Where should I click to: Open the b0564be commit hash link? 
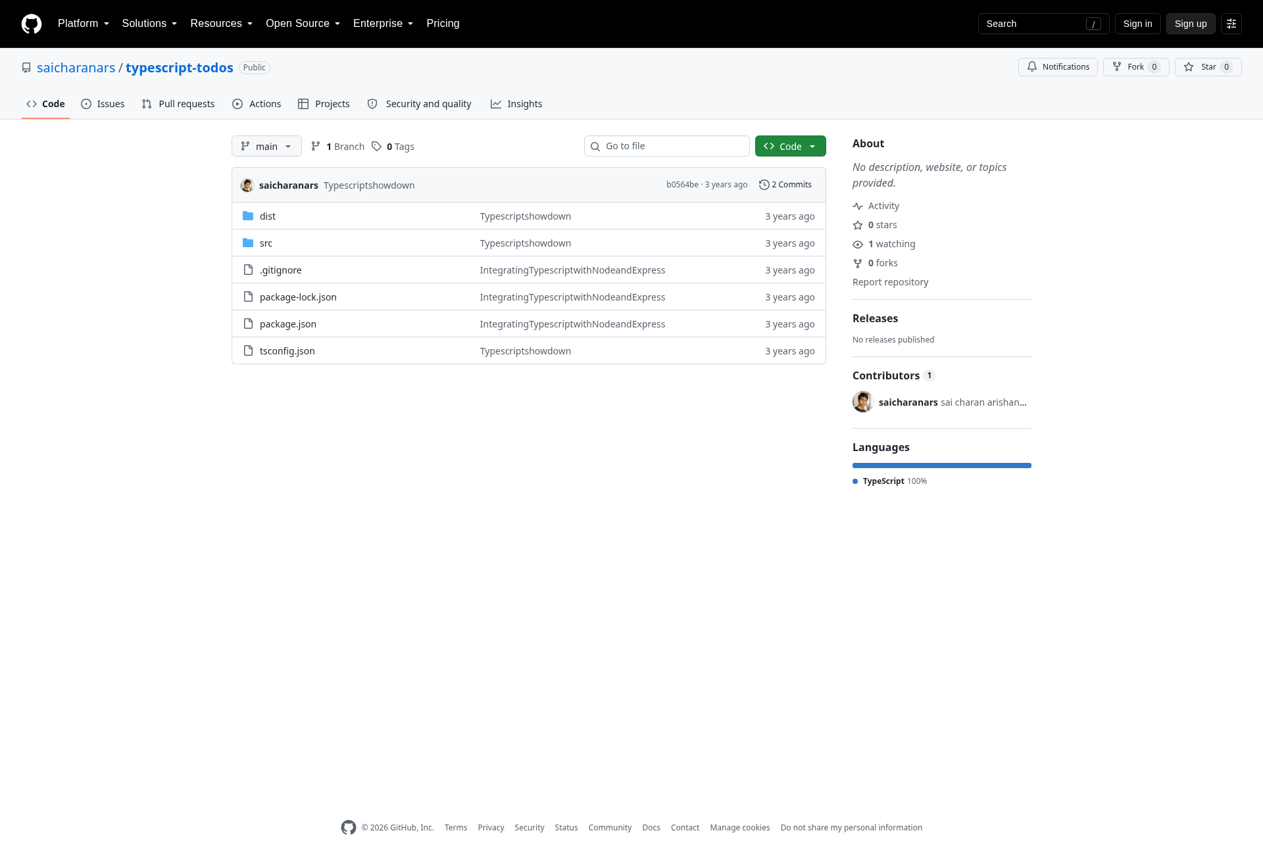click(x=682, y=185)
